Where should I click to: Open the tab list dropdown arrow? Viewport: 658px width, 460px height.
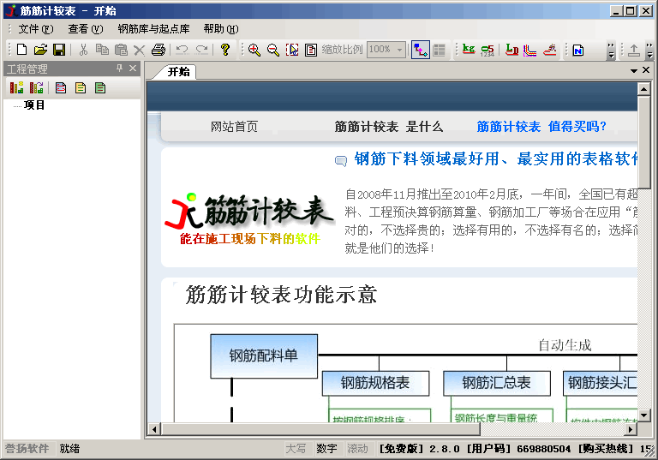[x=634, y=70]
